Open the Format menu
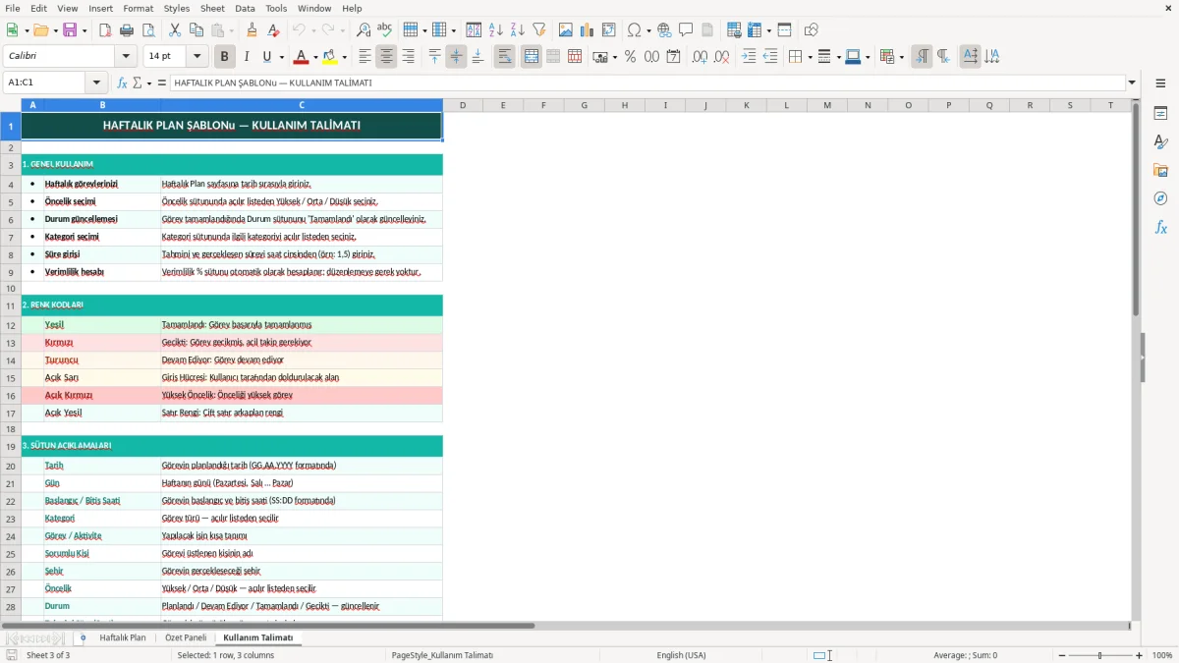 coord(138,8)
